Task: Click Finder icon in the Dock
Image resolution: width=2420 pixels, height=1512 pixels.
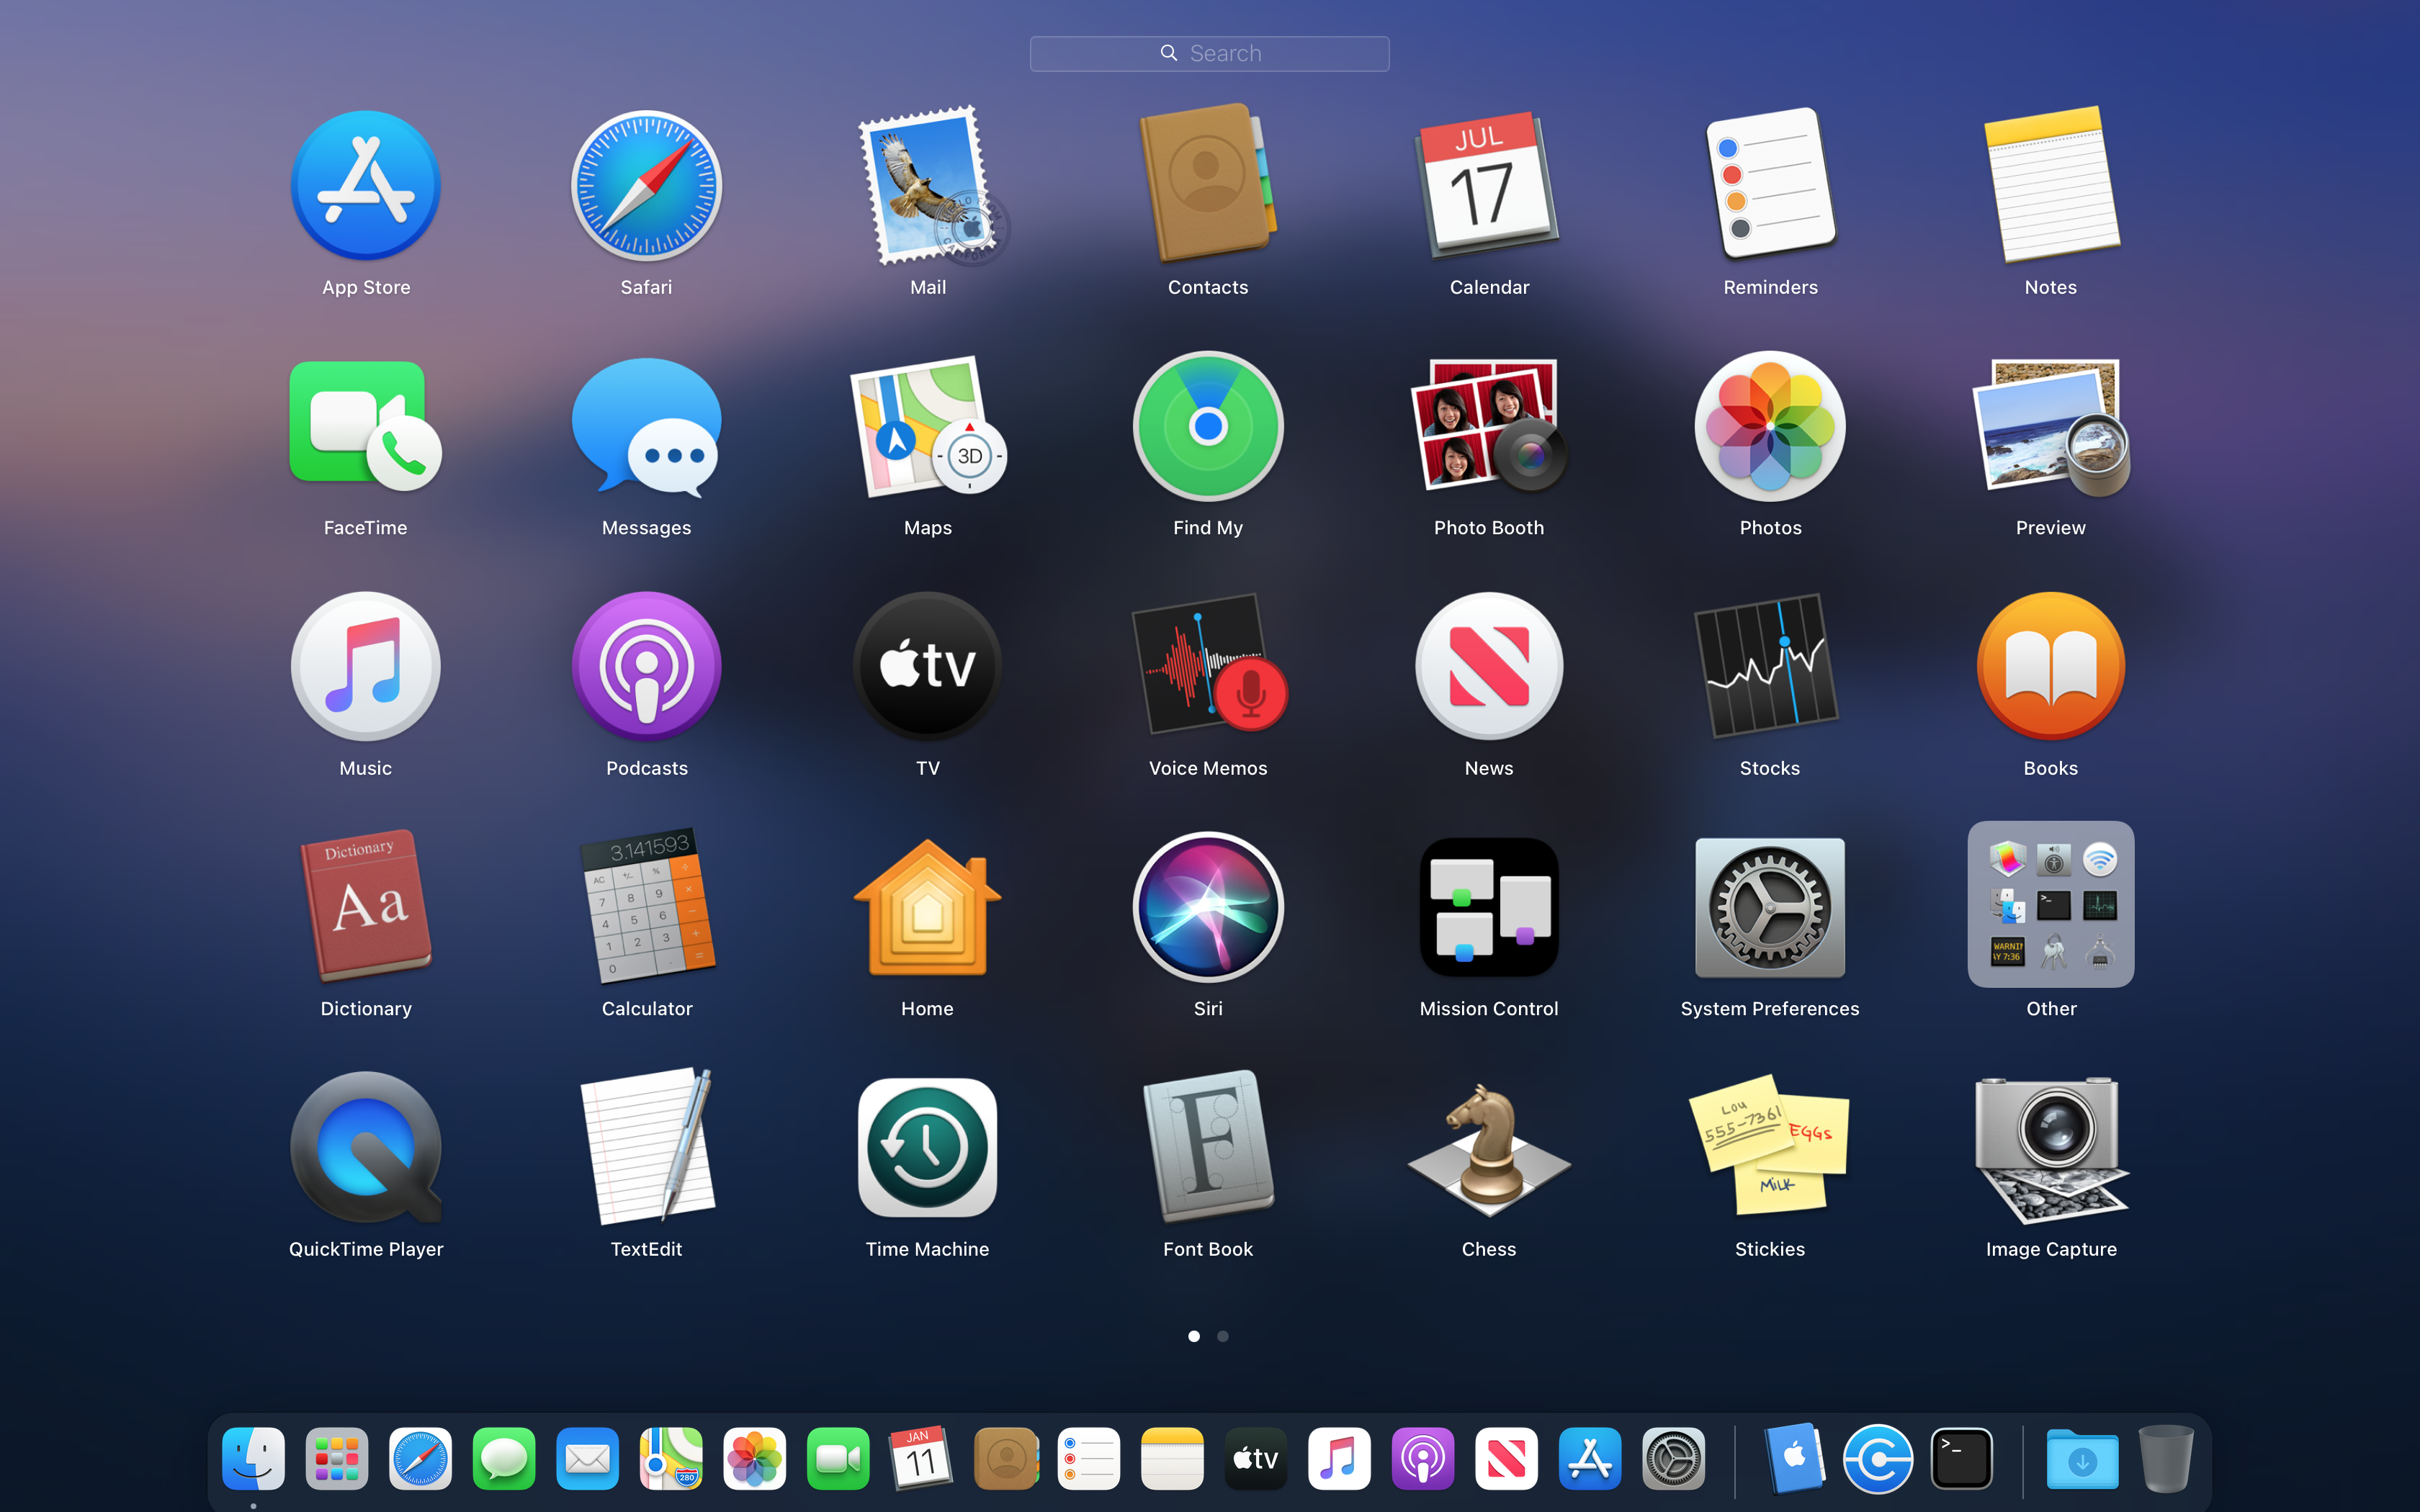Action: [x=253, y=1460]
